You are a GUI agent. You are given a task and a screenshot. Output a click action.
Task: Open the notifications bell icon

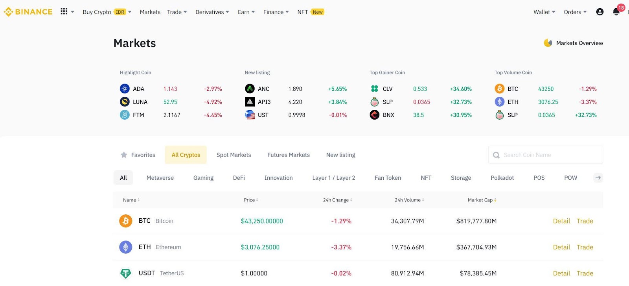pyautogui.click(x=616, y=12)
